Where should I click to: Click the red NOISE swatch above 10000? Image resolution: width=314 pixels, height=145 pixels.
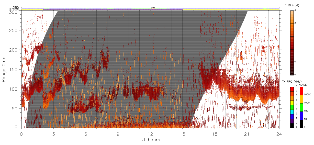click(301, 91)
